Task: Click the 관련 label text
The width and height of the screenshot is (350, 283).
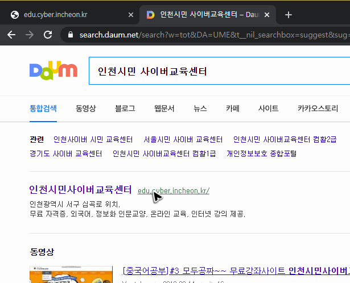Action: (37, 139)
